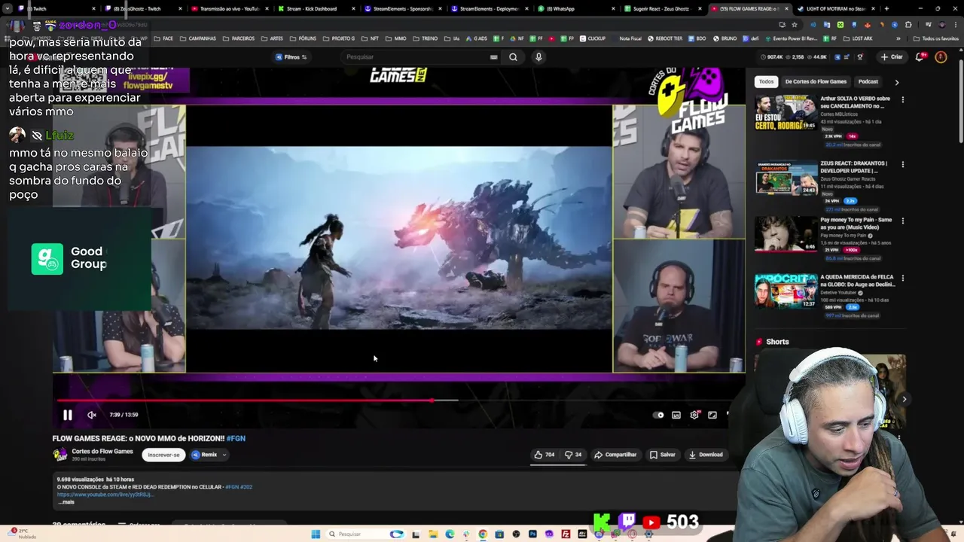This screenshot has width=964, height=542.
Task: Expand description with ...mais
Action: click(66, 501)
